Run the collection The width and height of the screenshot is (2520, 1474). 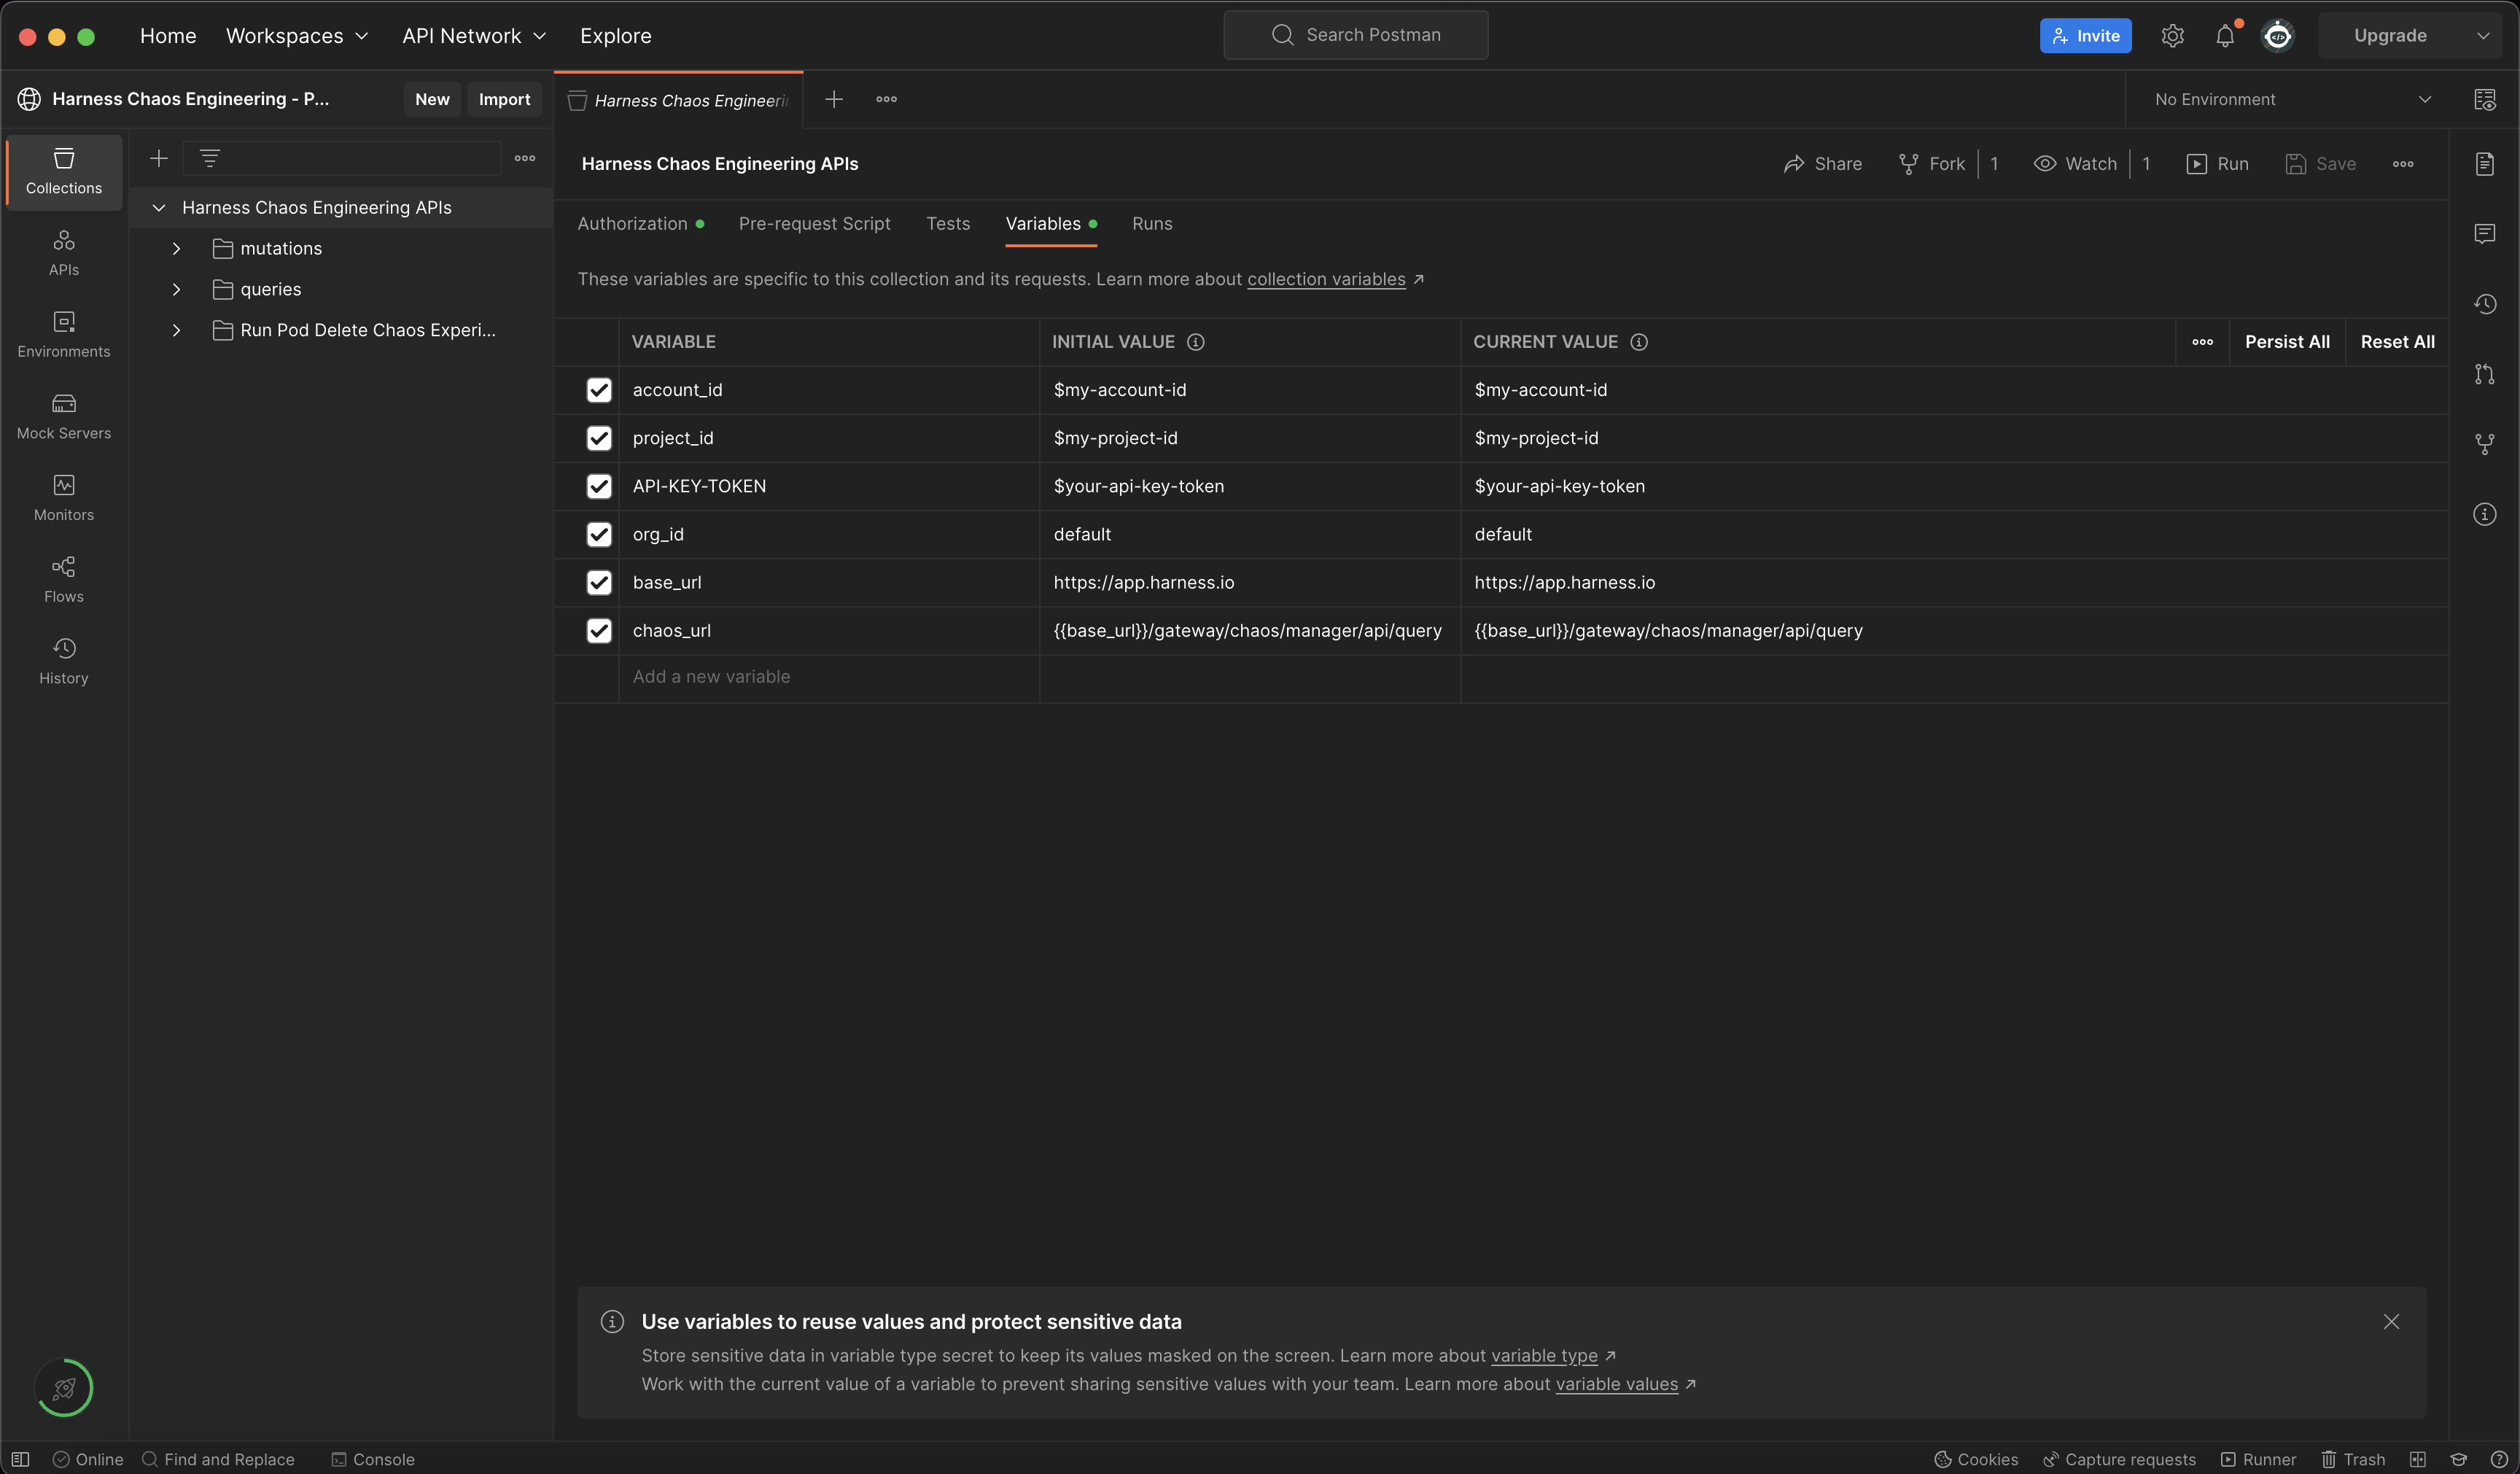pyautogui.click(x=2217, y=164)
